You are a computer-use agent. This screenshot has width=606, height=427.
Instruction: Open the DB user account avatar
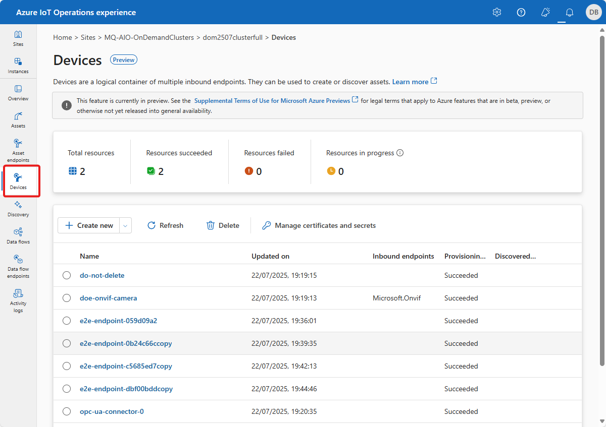(x=593, y=12)
